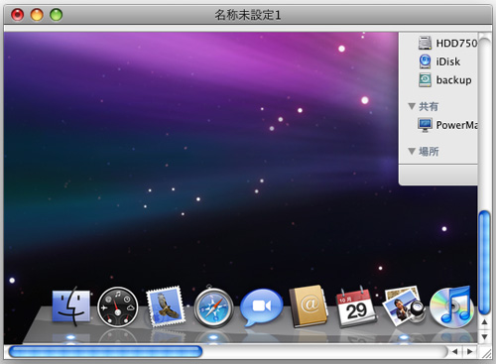
Task: Click the scroll up arrow
Action: pyautogui.click(x=484, y=321)
